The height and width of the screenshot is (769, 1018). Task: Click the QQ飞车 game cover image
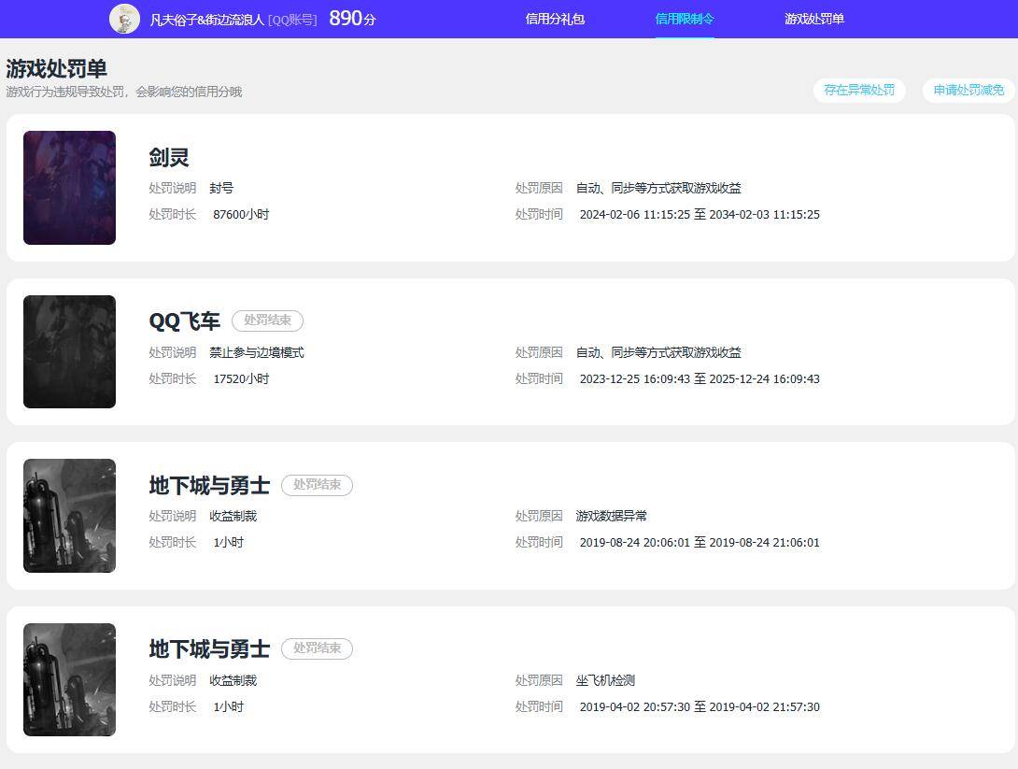pos(69,351)
